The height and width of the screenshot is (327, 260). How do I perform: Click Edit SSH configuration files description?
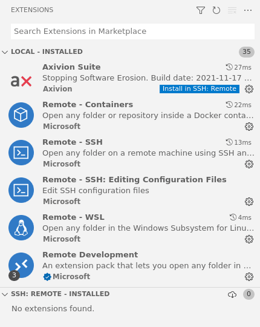[x=96, y=191]
